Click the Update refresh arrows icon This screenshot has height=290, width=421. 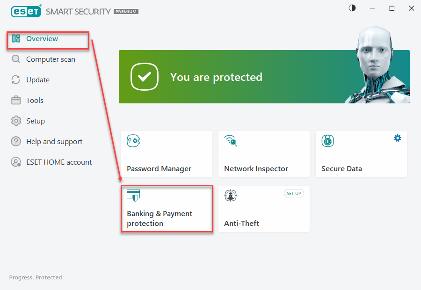tap(16, 80)
